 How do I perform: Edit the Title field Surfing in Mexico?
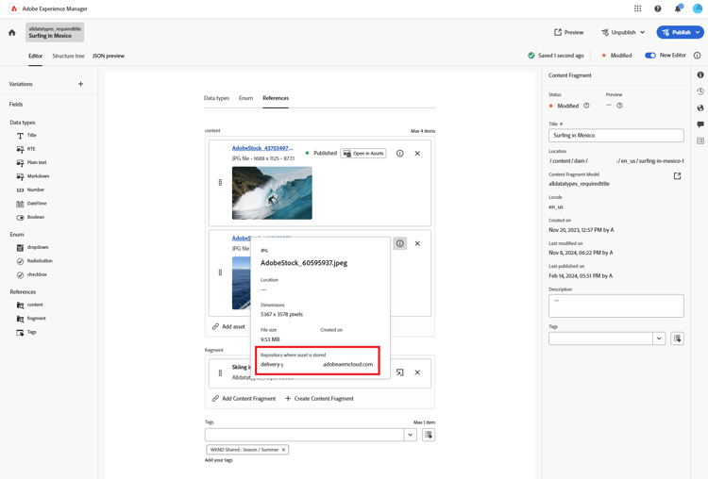click(x=615, y=136)
